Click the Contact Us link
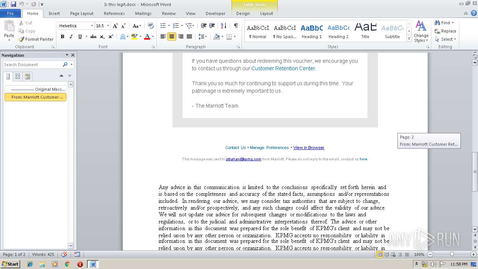 tap(235, 148)
